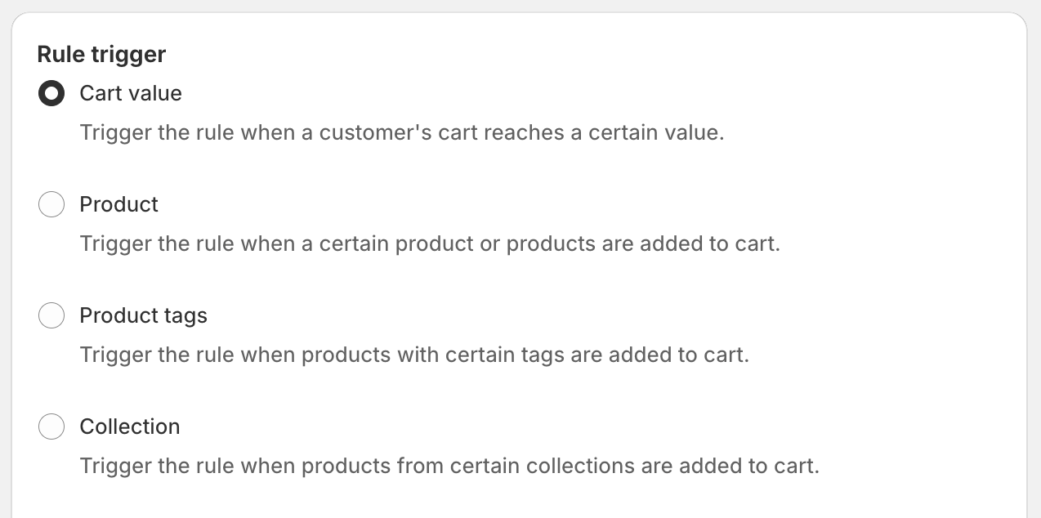Click "added to cart" in Collection description

click(x=762, y=466)
